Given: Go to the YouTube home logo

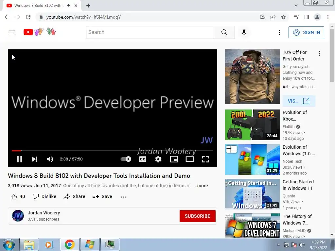Looking at the screenshot, I should (x=40, y=32).
